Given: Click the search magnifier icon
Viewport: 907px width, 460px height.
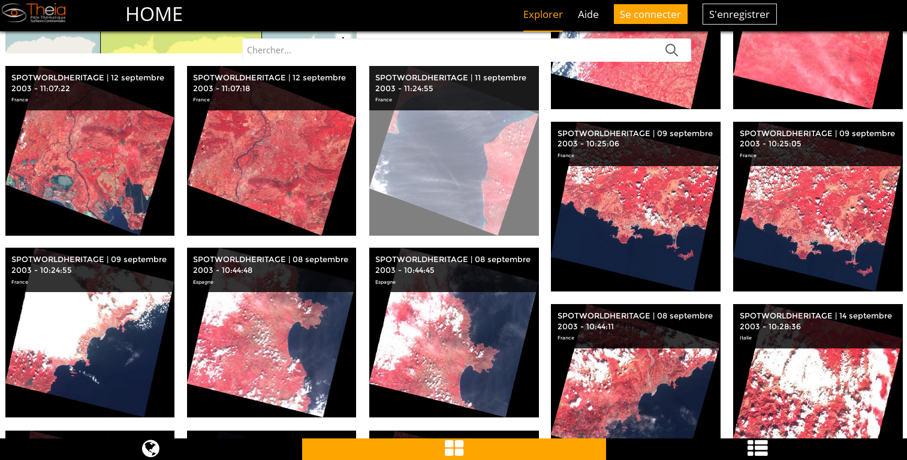Looking at the screenshot, I should point(671,50).
